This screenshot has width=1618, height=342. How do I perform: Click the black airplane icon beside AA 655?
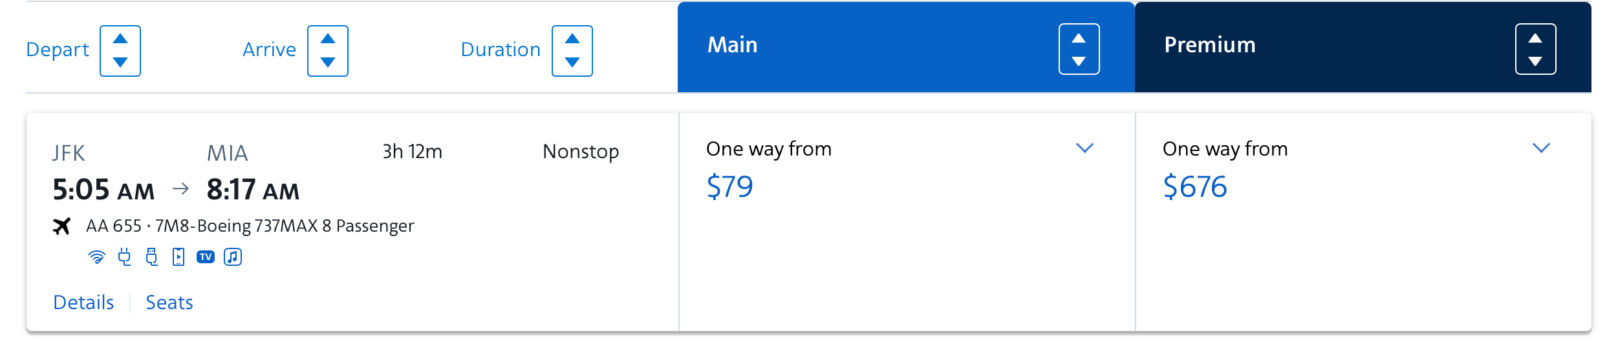click(62, 226)
